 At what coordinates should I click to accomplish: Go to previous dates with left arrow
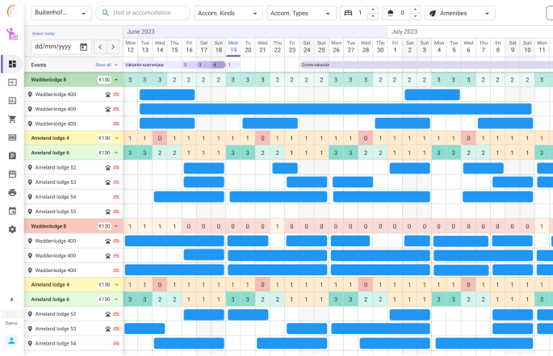point(99,47)
